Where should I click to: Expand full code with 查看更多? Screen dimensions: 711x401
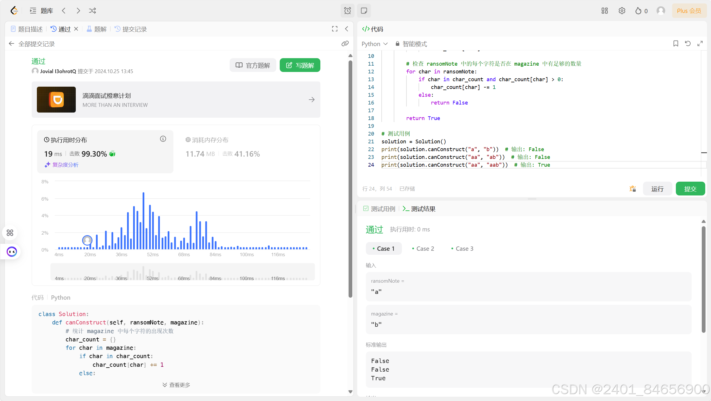tap(176, 385)
